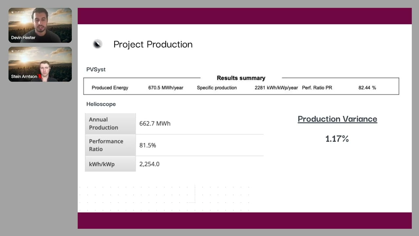Click the "Stein Arntson" name label
Image resolution: width=419 pixels, height=236 pixels.
click(24, 76)
